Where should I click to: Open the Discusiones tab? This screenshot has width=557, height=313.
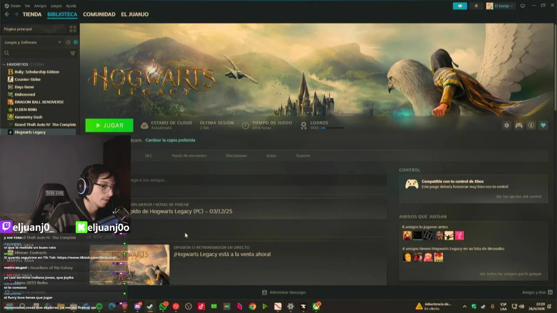point(236,156)
